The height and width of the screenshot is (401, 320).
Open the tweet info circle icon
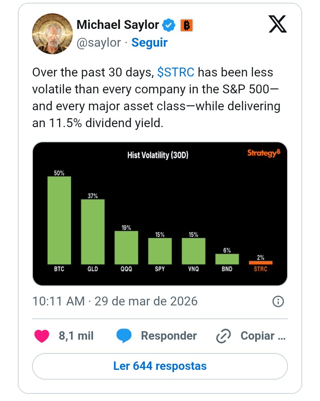click(278, 301)
